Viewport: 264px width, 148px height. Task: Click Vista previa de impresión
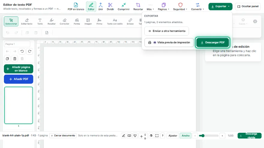pyautogui.click(x=169, y=42)
